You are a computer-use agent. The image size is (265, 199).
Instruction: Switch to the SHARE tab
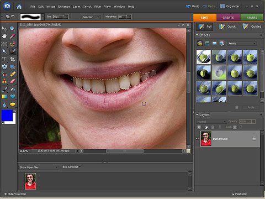click(x=252, y=18)
